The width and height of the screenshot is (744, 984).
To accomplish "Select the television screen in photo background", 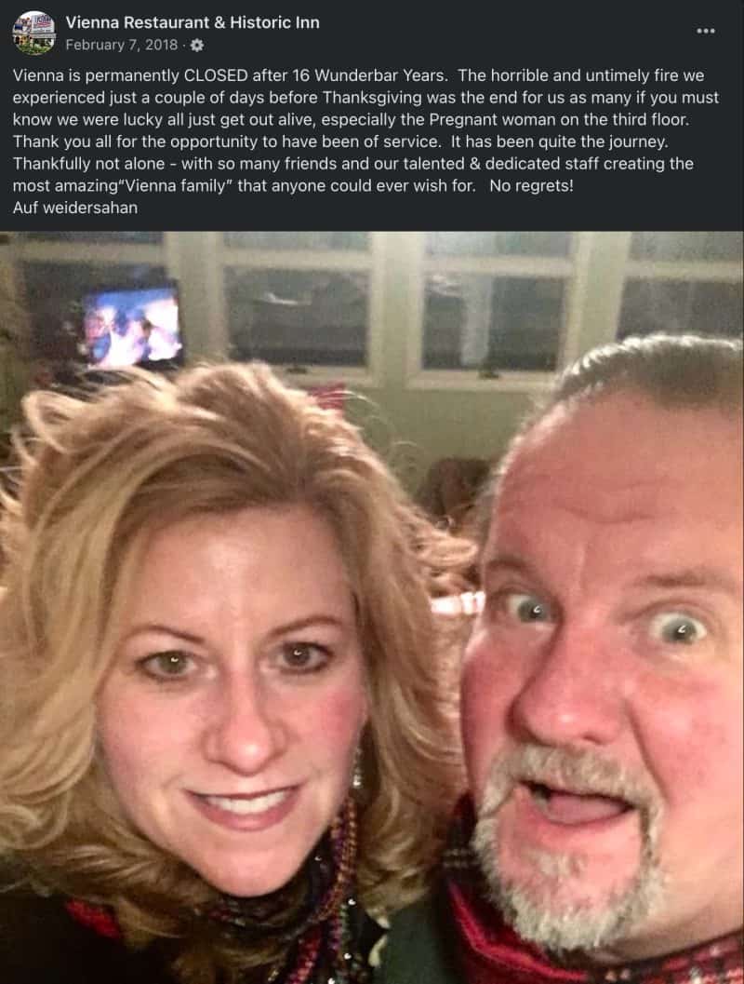I will tap(132, 326).
